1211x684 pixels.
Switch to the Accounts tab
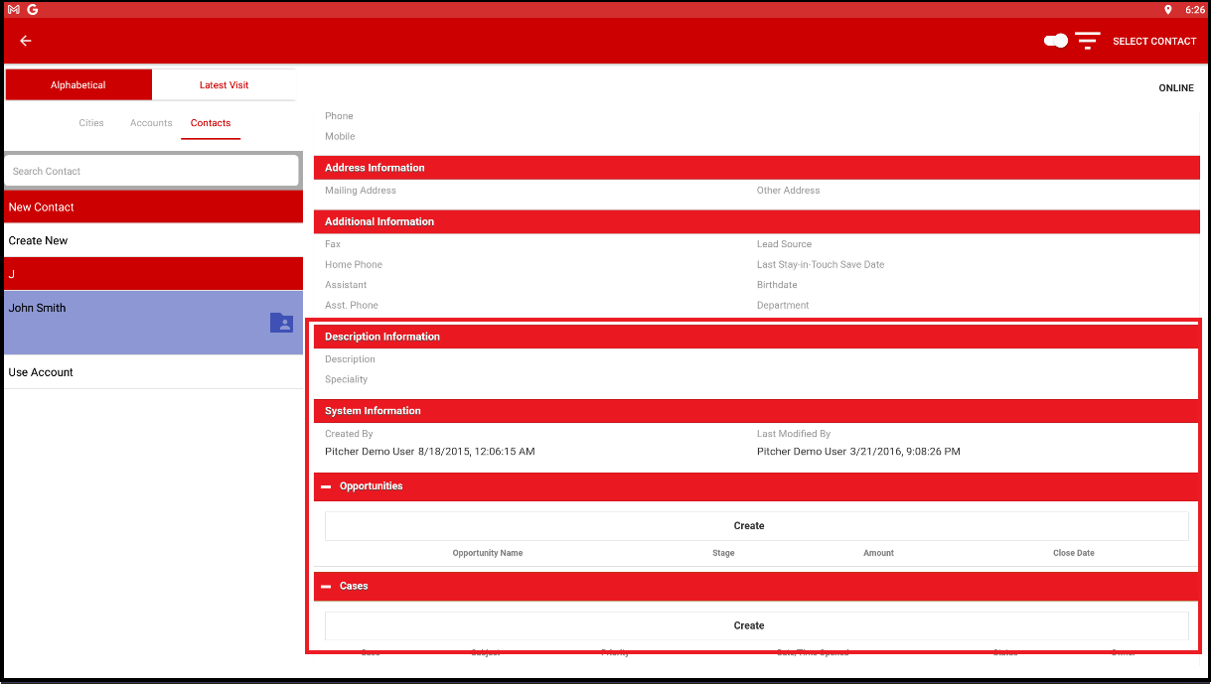[150, 122]
